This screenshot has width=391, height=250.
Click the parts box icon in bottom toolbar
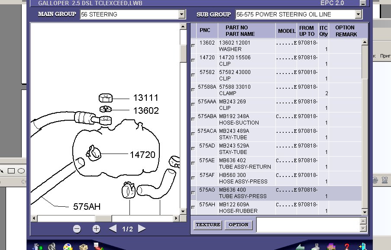point(83,247)
